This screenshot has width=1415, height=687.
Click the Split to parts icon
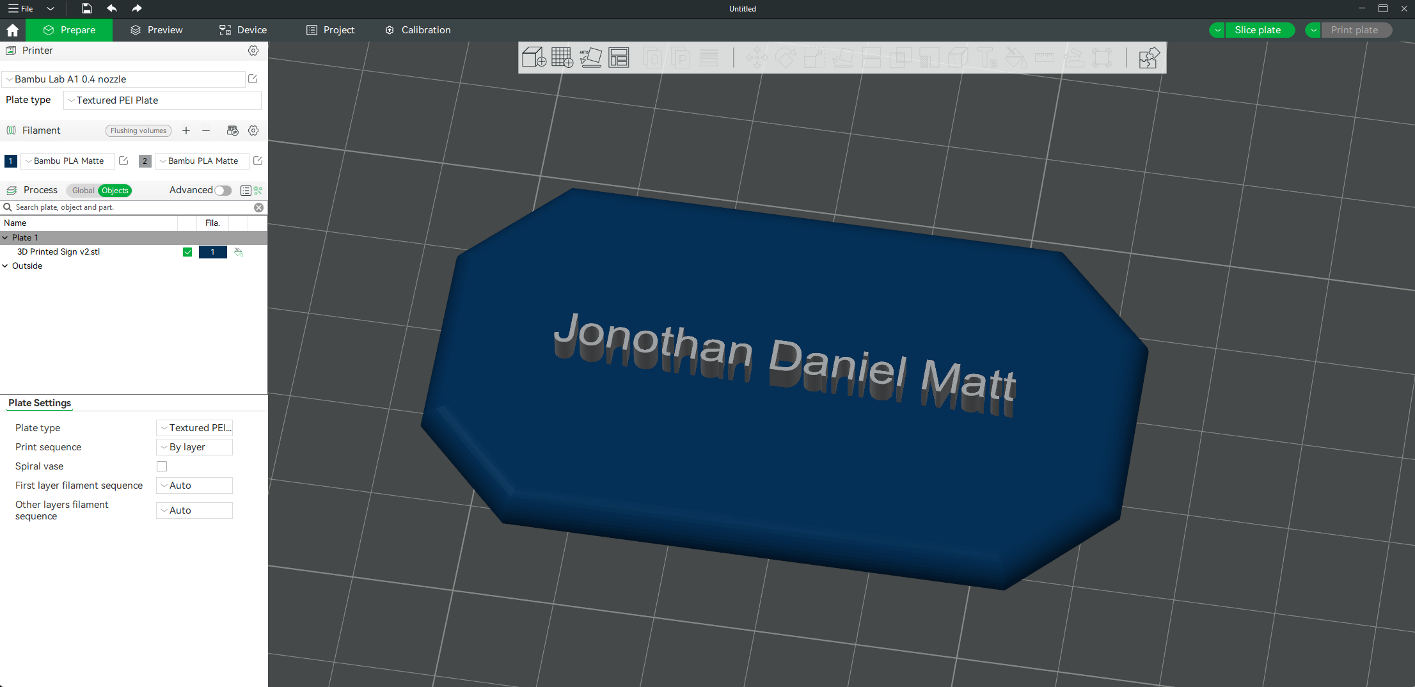pos(681,58)
